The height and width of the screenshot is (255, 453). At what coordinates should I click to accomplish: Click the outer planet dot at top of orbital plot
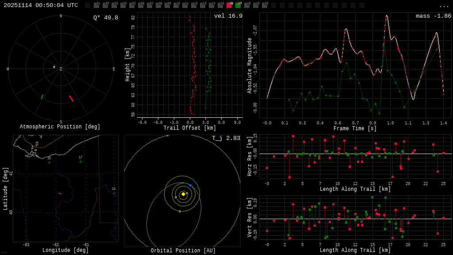pyautogui.click(x=167, y=135)
